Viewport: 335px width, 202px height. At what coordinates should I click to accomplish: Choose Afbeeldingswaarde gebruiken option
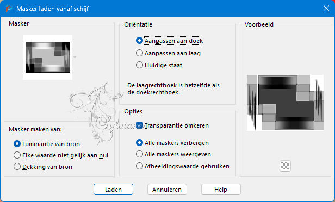pos(183,166)
